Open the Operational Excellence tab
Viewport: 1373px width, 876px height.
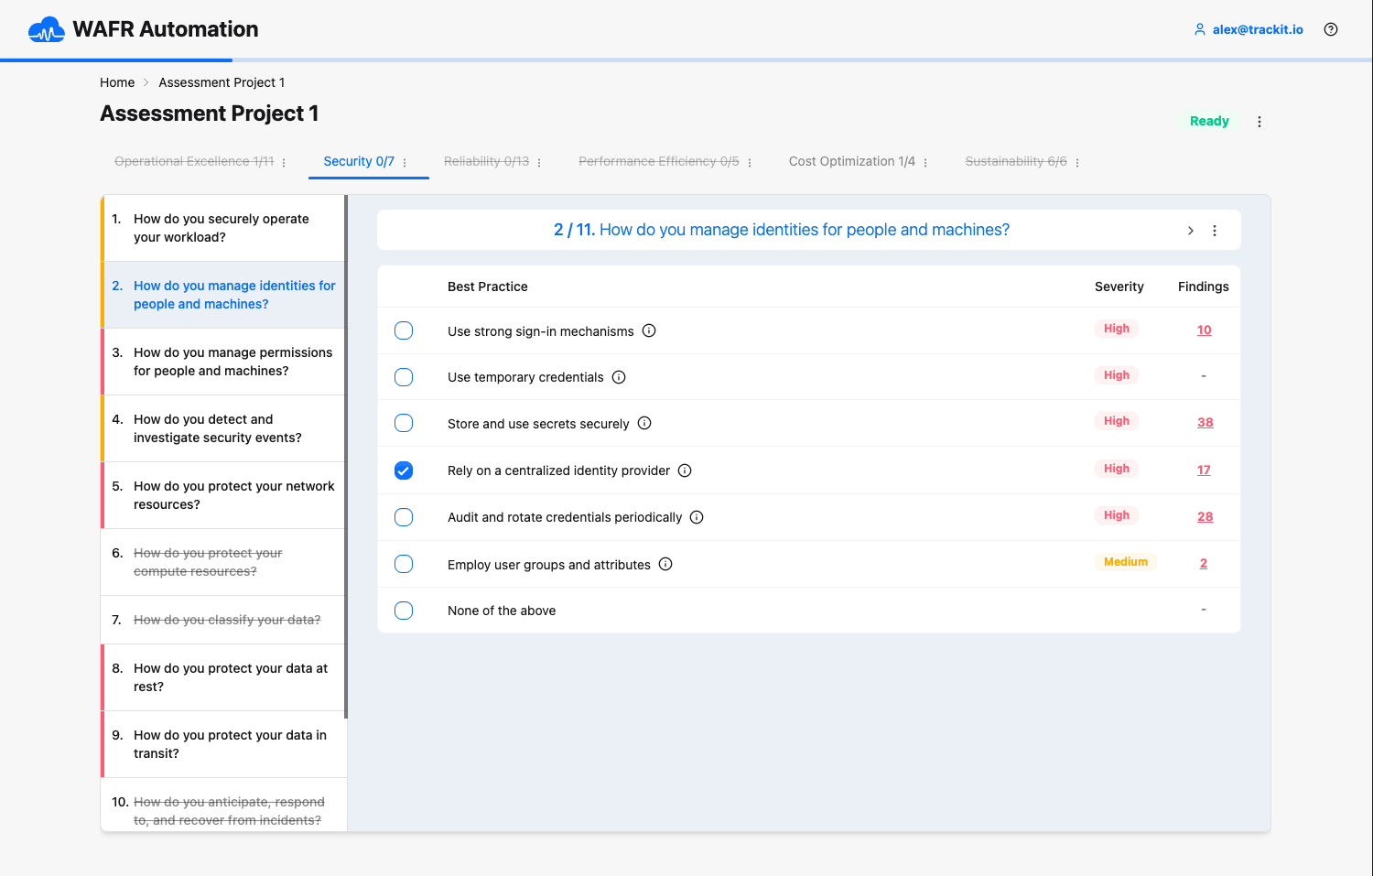pyautogui.click(x=193, y=161)
